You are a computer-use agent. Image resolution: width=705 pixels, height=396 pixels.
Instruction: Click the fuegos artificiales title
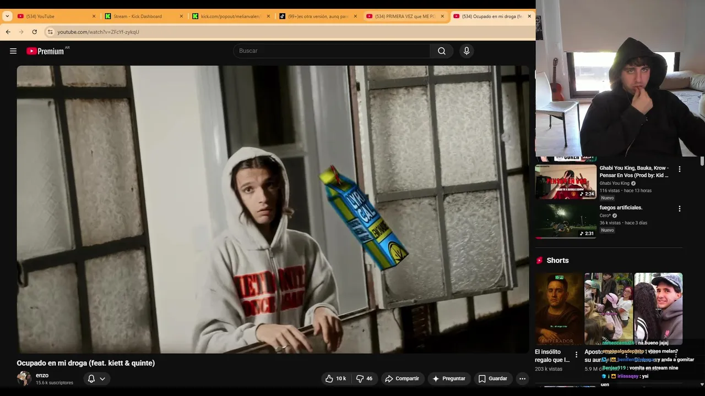[x=621, y=207]
